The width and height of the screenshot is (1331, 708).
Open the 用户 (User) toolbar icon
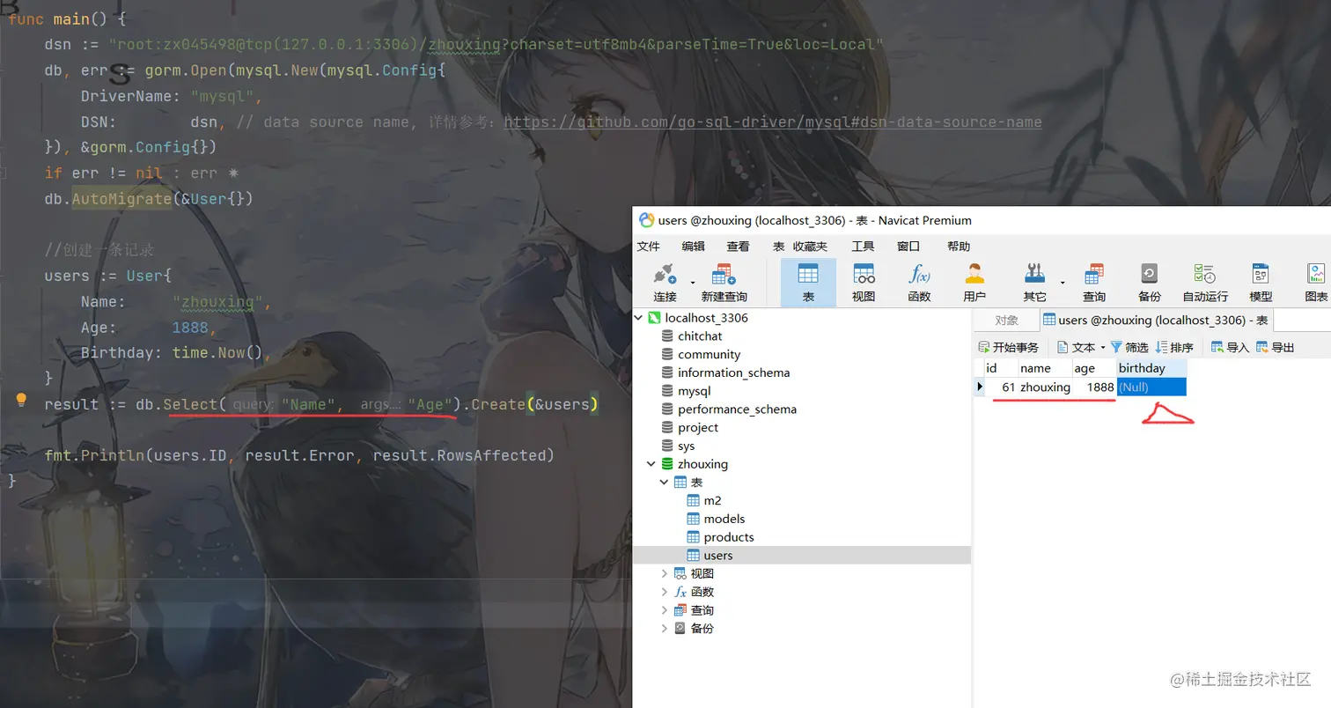click(974, 283)
